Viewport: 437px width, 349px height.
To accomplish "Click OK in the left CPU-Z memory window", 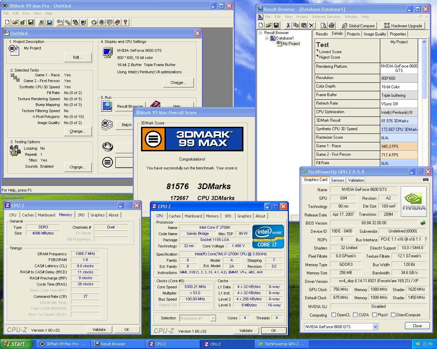I will click(127, 330).
